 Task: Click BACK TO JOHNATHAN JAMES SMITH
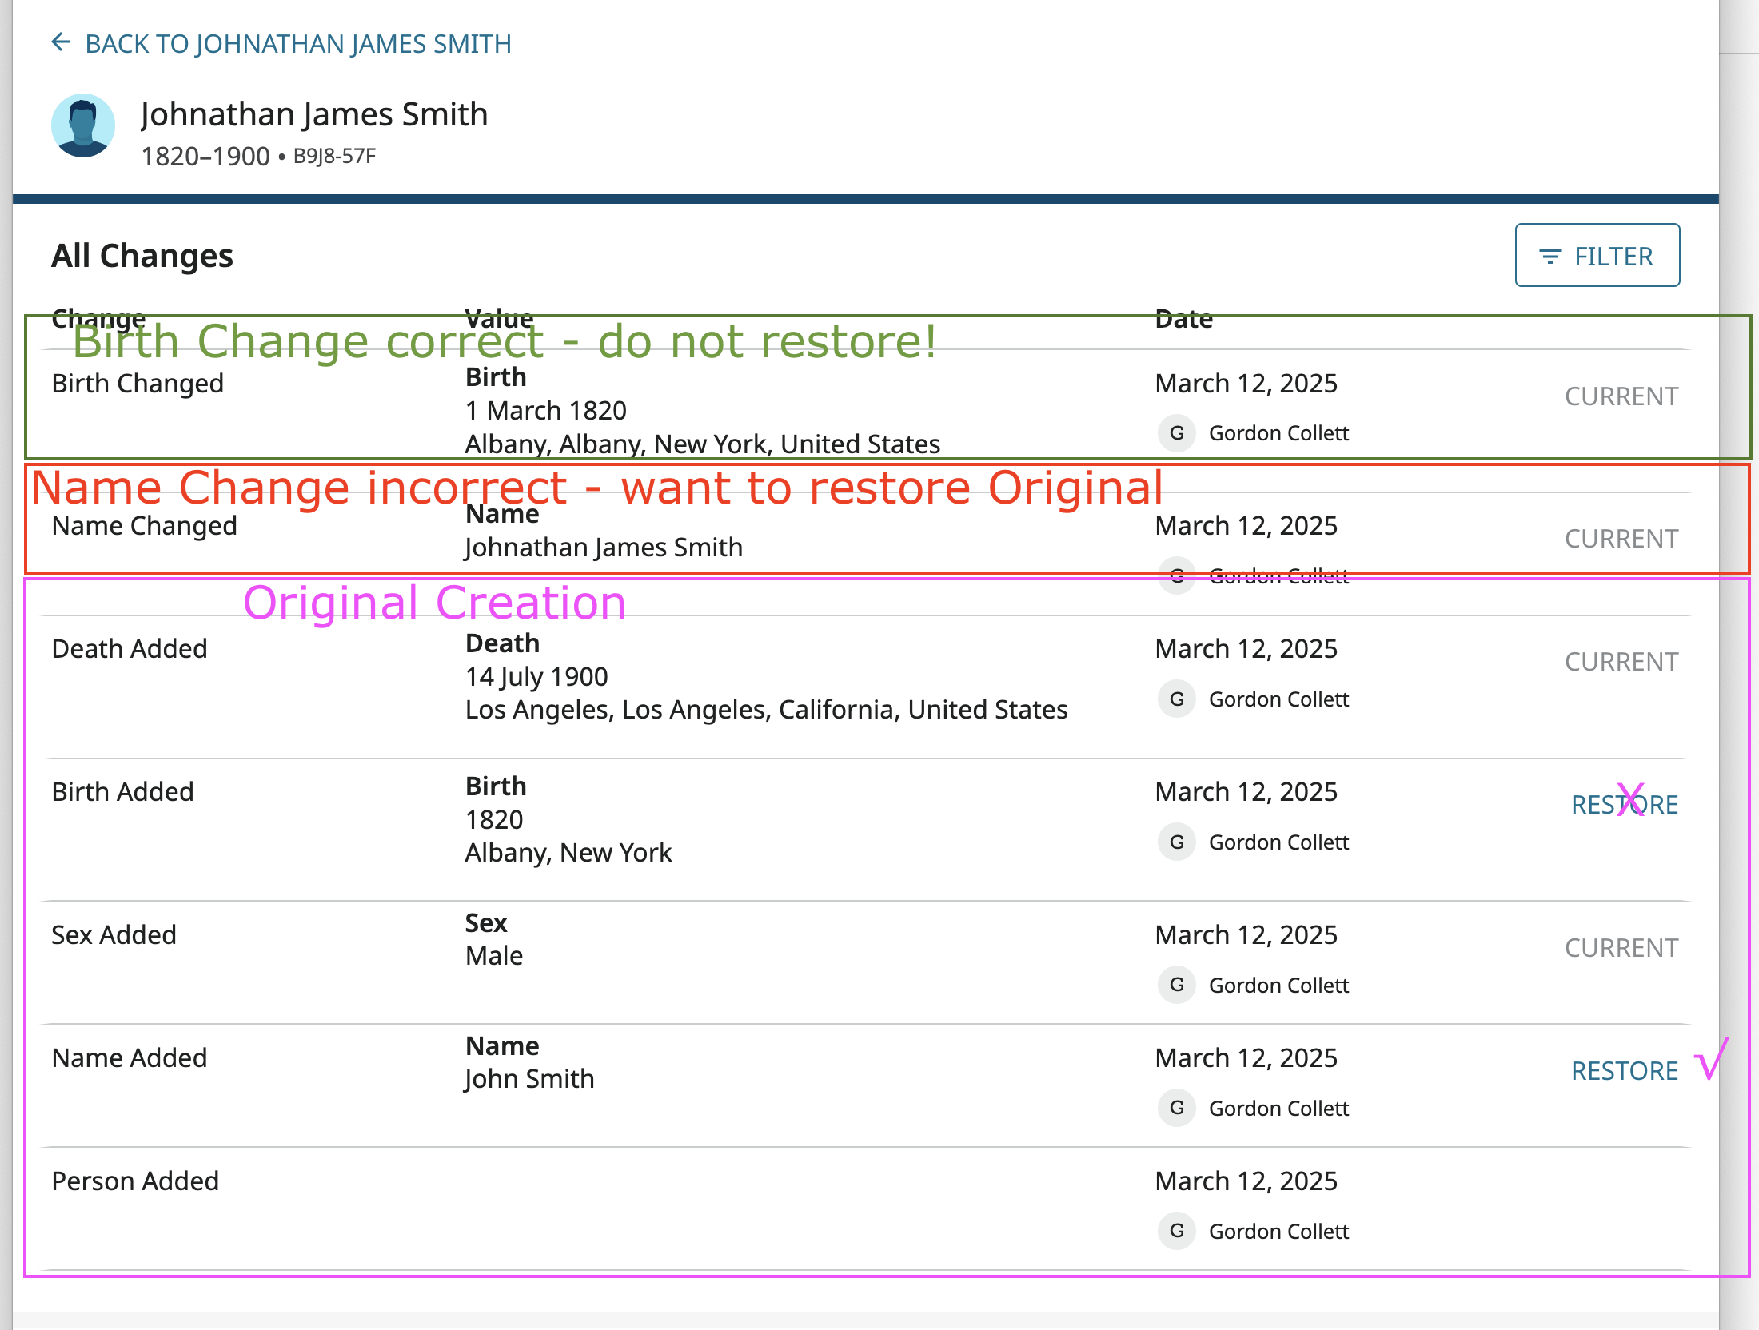[x=299, y=43]
